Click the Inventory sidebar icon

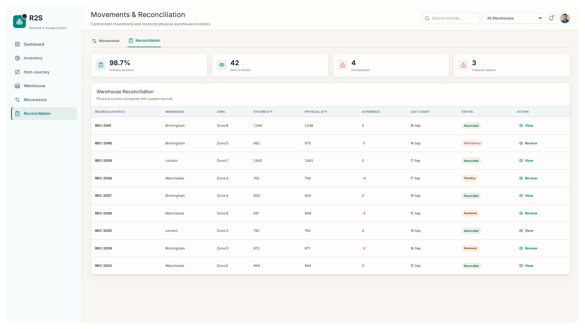click(17, 58)
